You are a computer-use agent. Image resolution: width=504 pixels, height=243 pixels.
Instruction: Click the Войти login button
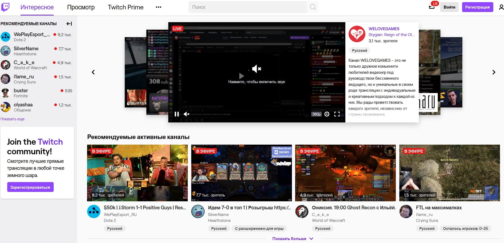coord(449,7)
